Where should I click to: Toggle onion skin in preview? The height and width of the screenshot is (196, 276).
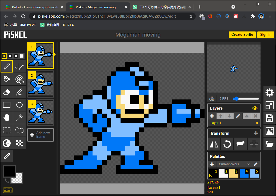click(212, 99)
